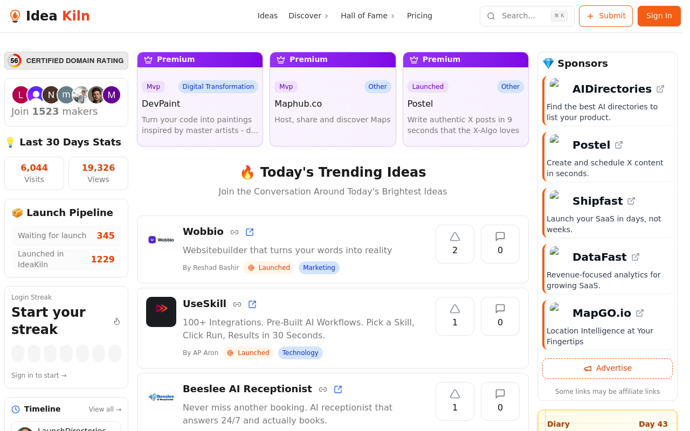Image resolution: width=690 pixels, height=431 pixels.
Task: Open Beeslee AI Receptionist external link icon
Action: pos(338,390)
